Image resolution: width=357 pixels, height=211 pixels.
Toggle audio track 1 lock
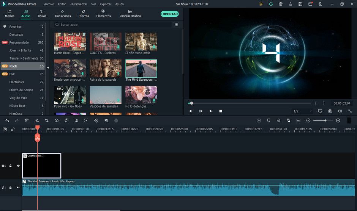coord(11,188)
